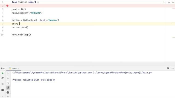Jump to next highlighted error arrow

(x=173, y=2)
